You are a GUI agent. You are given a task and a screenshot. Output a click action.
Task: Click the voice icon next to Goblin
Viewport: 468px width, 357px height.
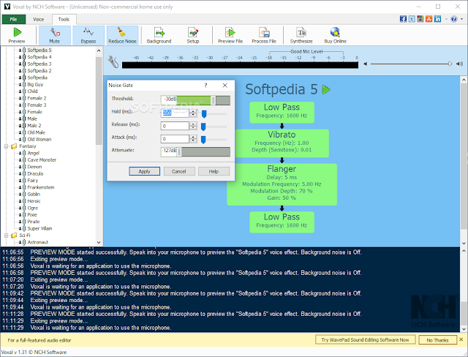pyautogui.click(x=22, y=195)
